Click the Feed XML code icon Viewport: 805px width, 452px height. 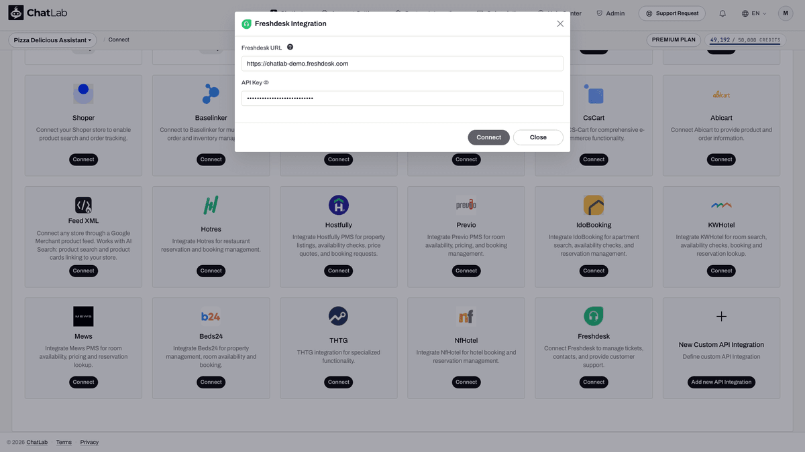[x=83, y=205]
